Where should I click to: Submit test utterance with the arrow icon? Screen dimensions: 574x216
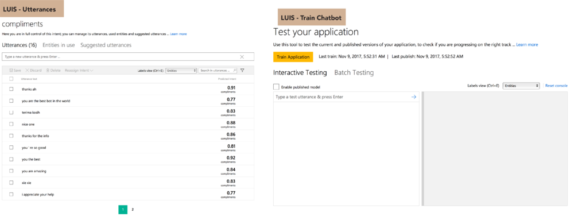pyautogui.click(x=414, y=97)
